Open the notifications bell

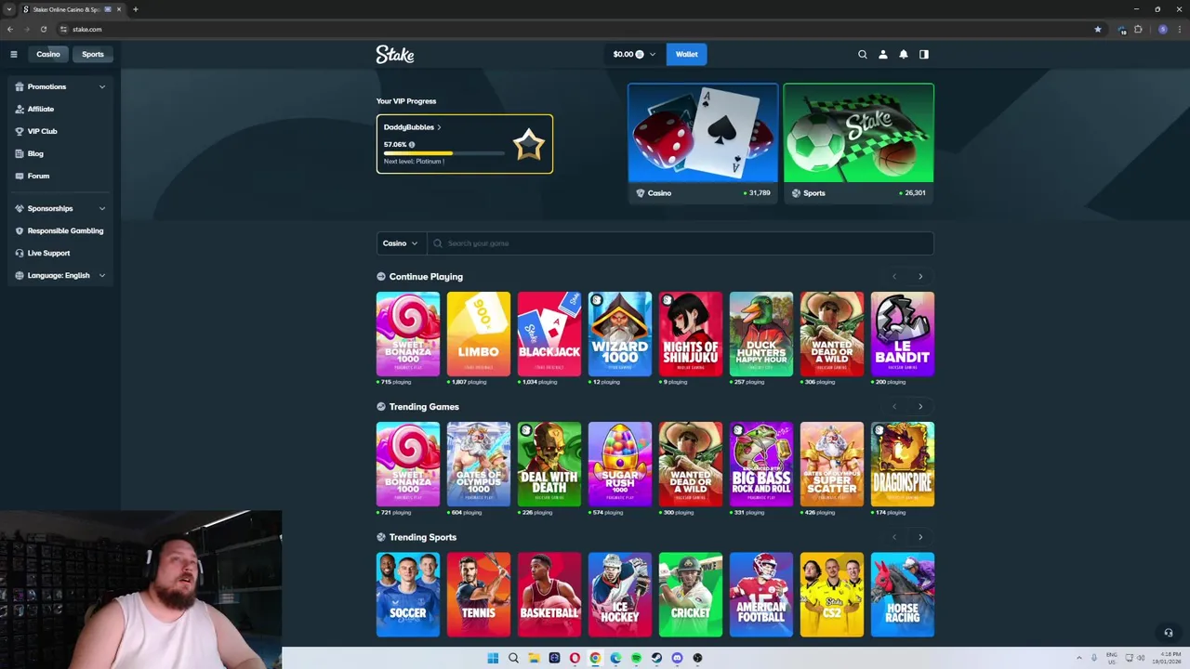(904, 54)
